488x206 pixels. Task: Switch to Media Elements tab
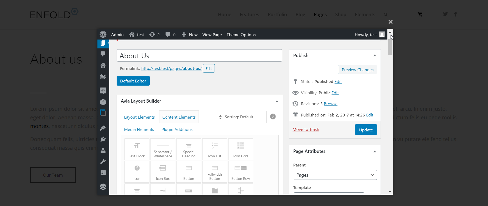tap(139, 130)
